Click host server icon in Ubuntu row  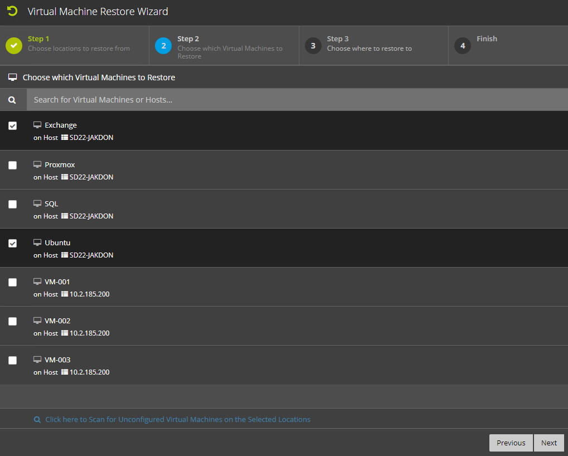pyautogui.click(x=65, y=255)
